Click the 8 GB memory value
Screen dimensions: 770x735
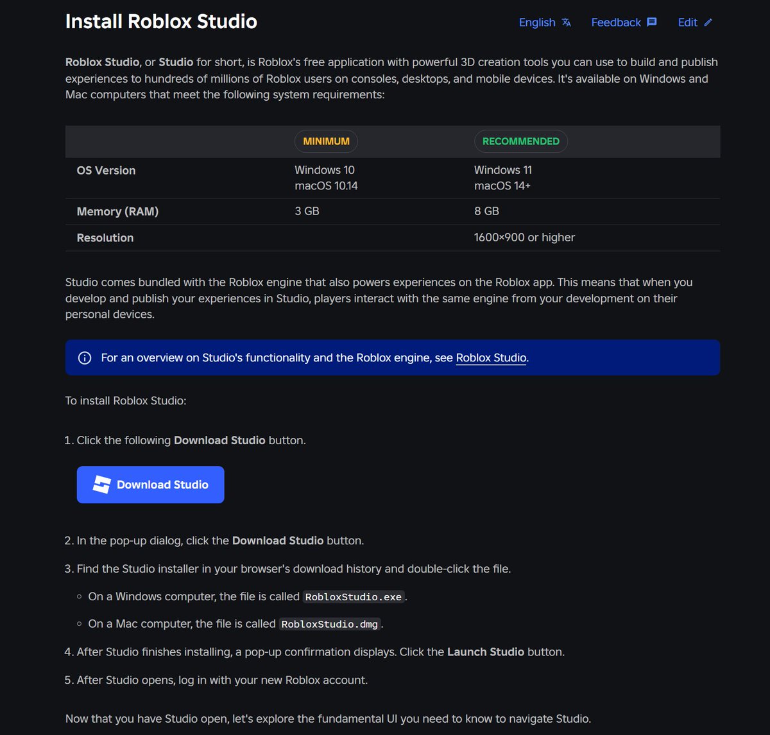click(x=486, y=211)
